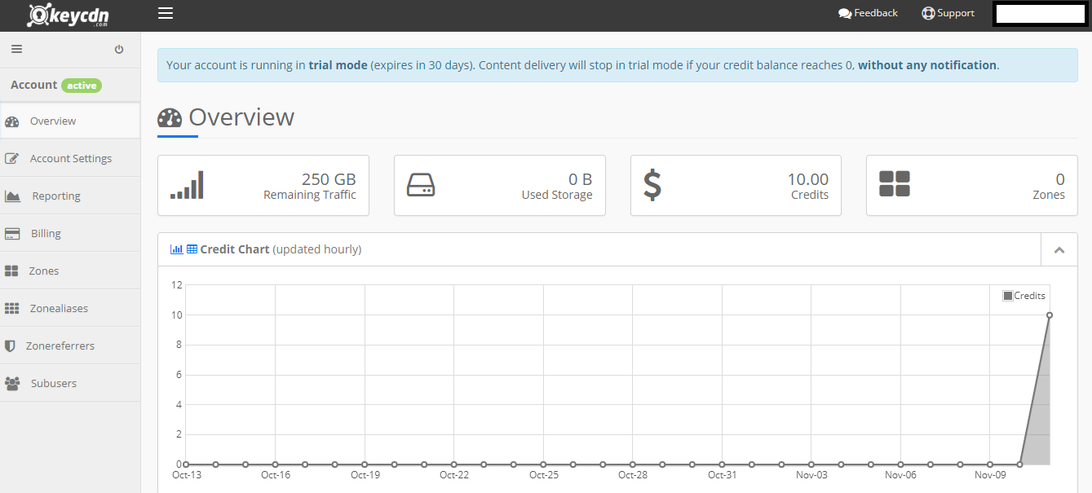Click the Zones card squares icon
This screenshot has height=493, width=1092.
[895, 184]
